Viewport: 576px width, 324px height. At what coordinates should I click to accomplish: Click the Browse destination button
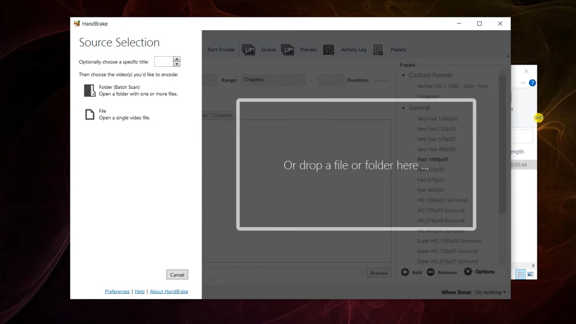coord(379,273)
